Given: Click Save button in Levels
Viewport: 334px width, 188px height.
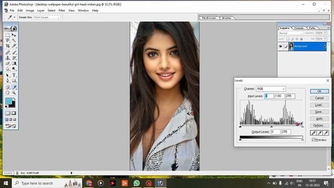Looking at the screenshot, I should coord(319,112).
